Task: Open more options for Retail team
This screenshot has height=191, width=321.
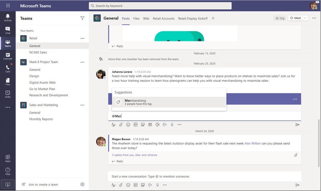Action: pos(82,38)
